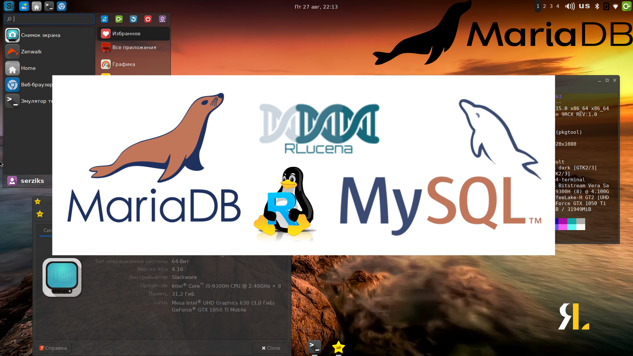Click the central MariaDB MySQL image
Screen dimensions: 633x356
point(303,165)
